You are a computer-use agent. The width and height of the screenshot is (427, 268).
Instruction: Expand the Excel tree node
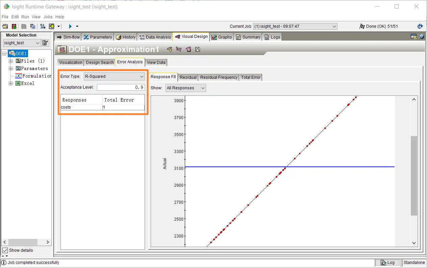[11, 83]
